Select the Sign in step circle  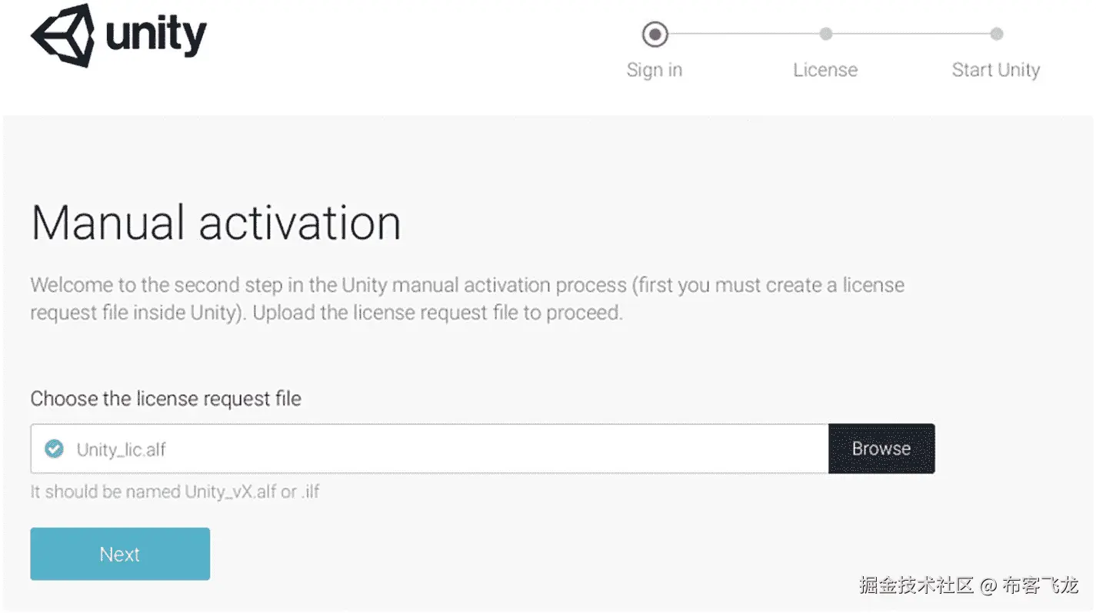[x=655, y=34]
